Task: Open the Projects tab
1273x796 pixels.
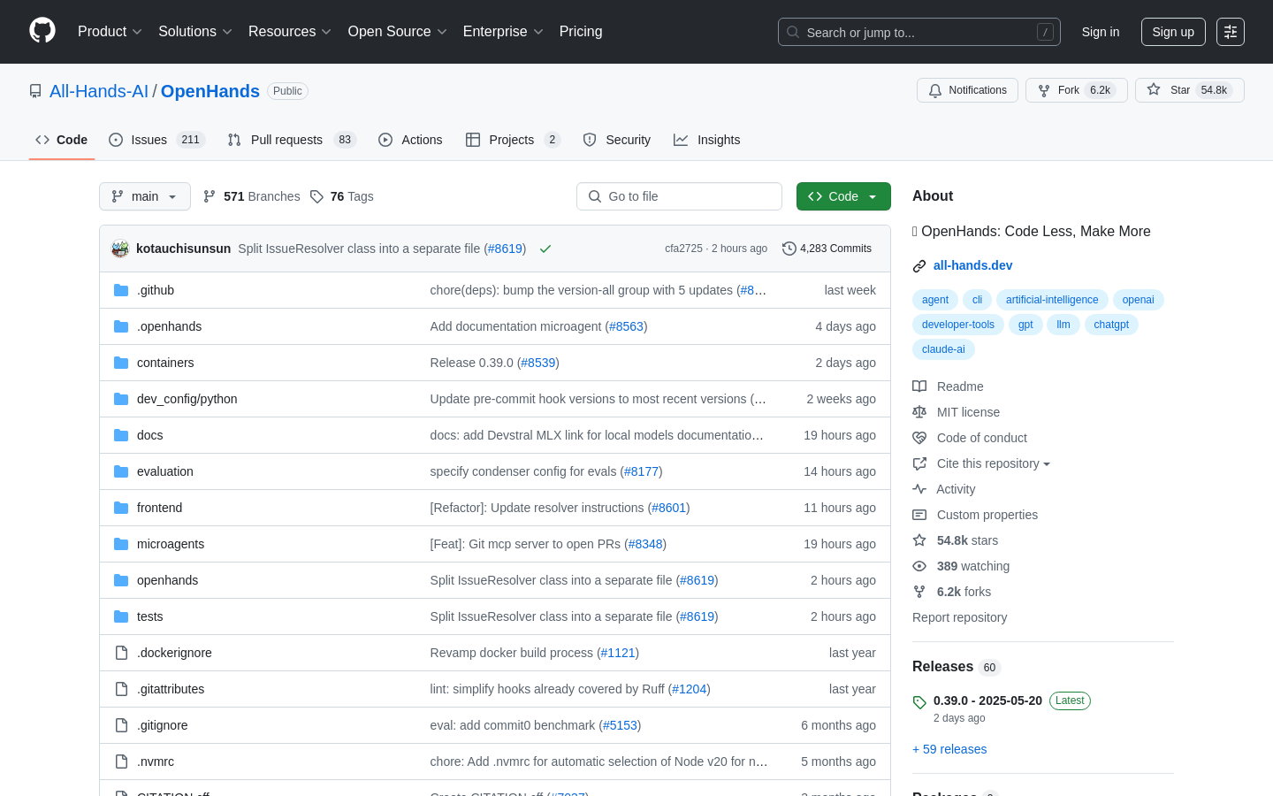Action: pyautogui.click(x=513, y=140)
